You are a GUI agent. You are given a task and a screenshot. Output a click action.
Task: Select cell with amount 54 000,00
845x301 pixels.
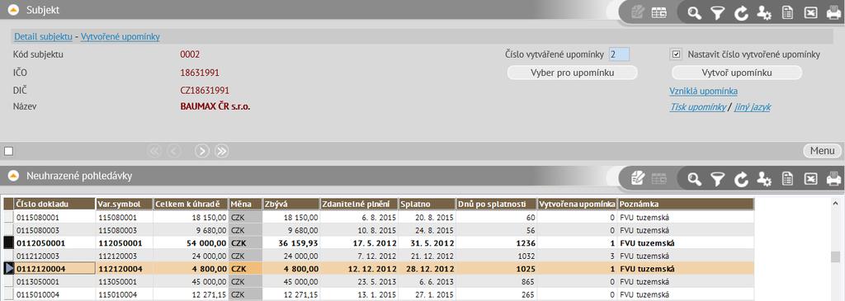191,242
